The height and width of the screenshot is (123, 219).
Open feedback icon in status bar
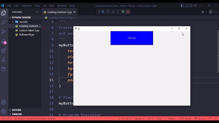coord(210,119)
